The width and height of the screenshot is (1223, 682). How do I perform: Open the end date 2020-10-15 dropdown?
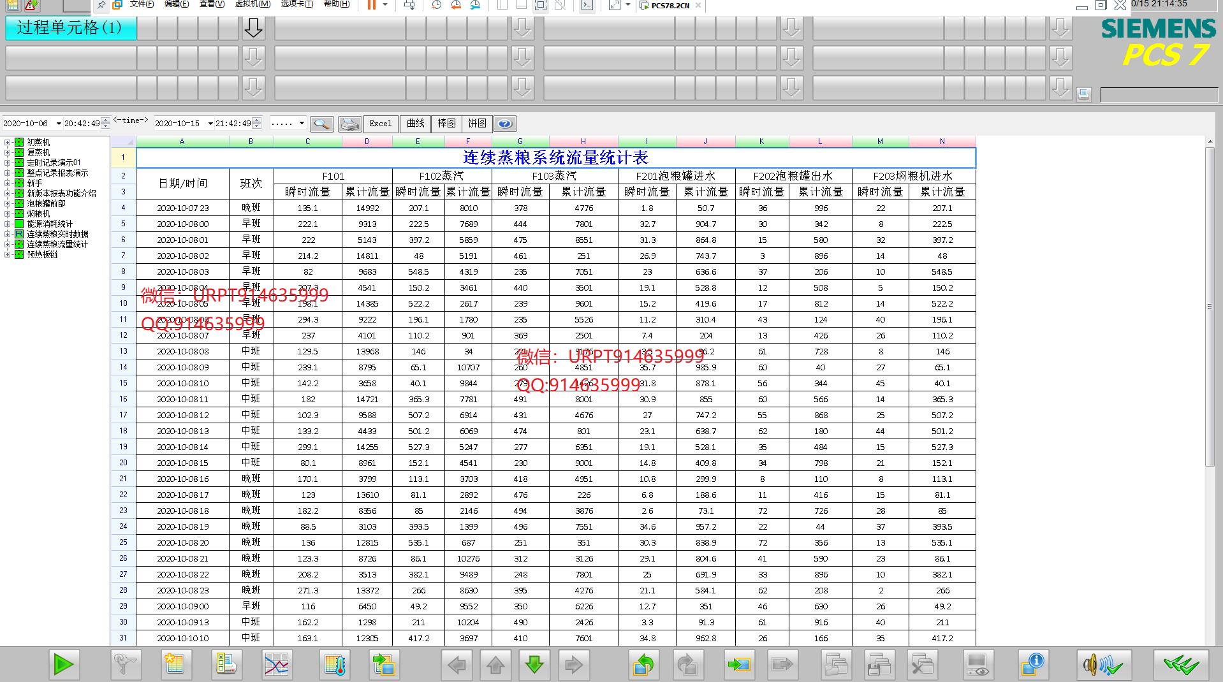pyautogui.click(x=210, y=124)
